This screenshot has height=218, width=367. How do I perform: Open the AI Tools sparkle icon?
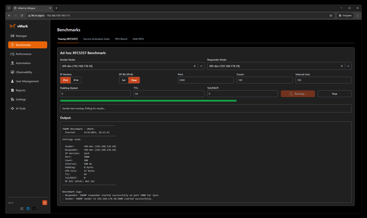pos(12,109)
